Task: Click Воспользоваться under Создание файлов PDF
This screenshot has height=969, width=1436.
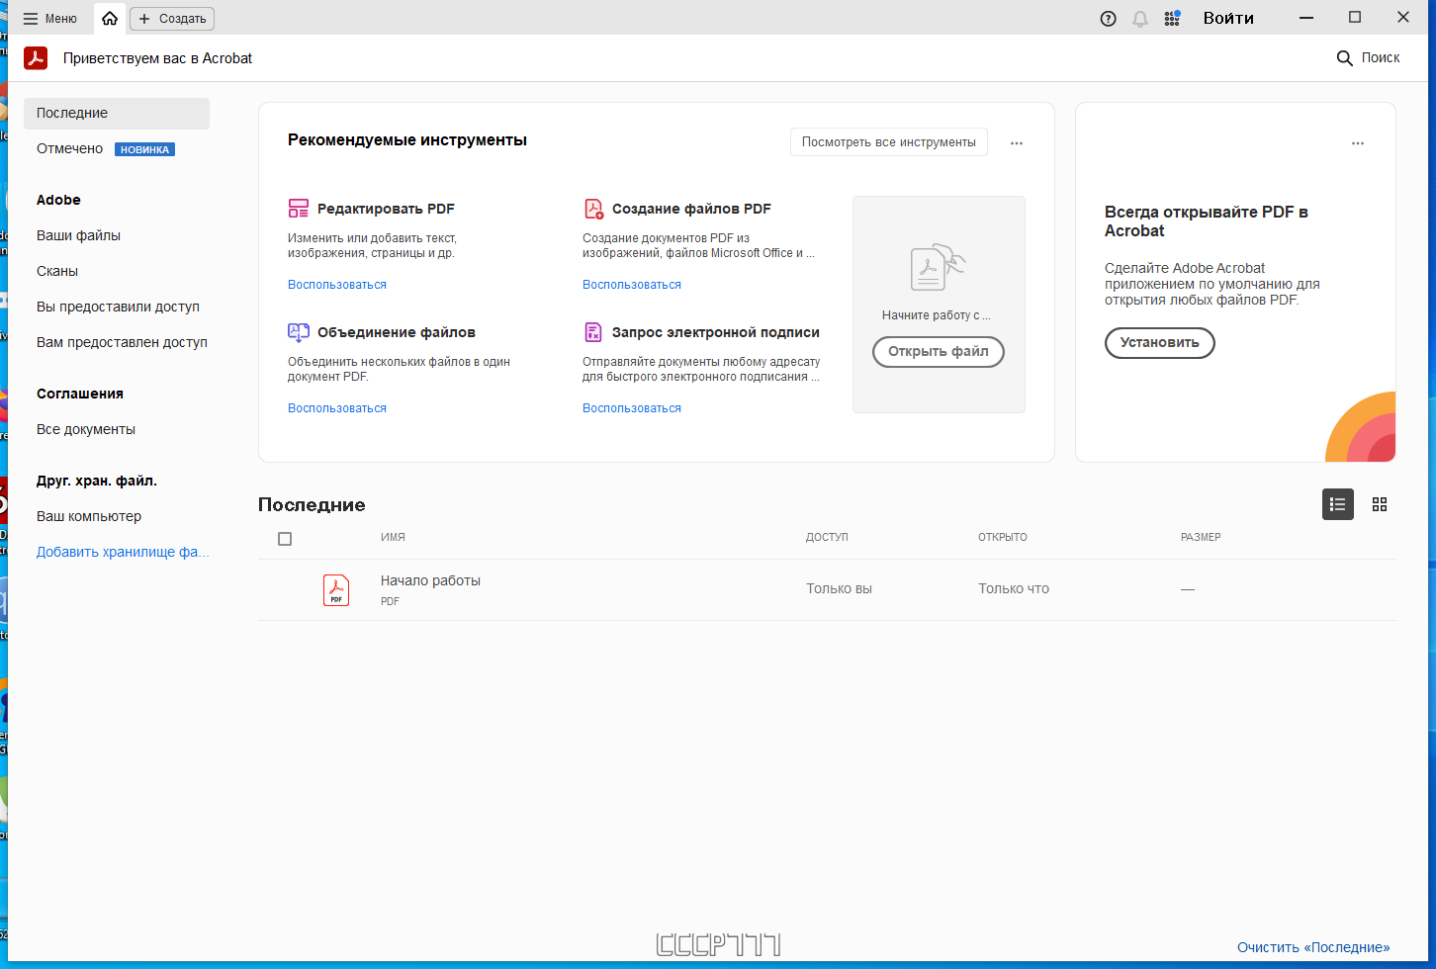Action: [632, 285]
